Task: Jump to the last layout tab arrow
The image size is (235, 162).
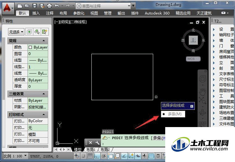Action: (69, 149)
